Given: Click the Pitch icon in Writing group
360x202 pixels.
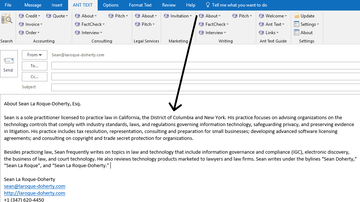Looking at the screenshot, I should [235, 16].
